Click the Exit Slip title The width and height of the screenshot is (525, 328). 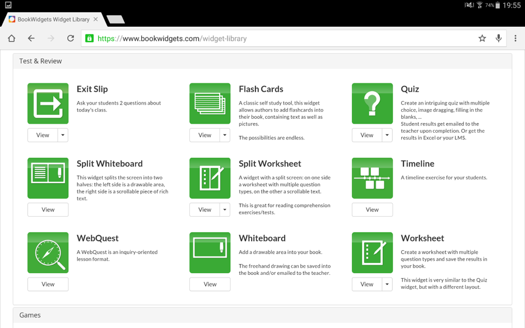pyautogui.click(x=92, y=89)
